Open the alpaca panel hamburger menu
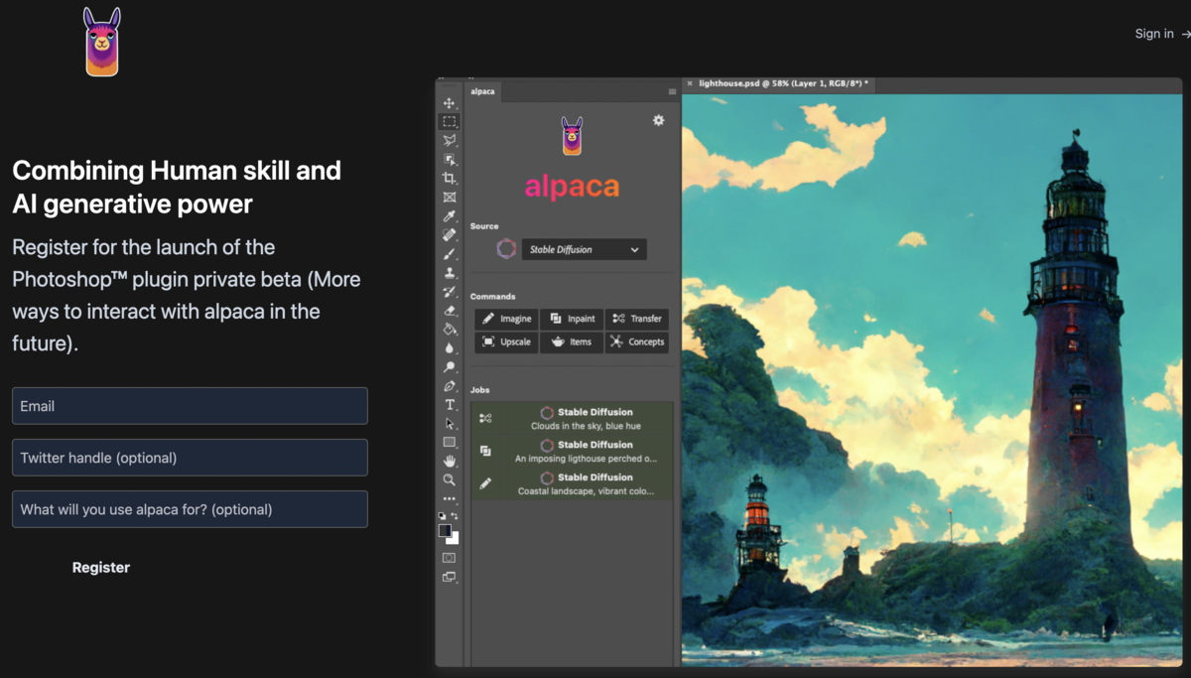This screenshot has width=1191, height=678. click(x=672, y=91)
